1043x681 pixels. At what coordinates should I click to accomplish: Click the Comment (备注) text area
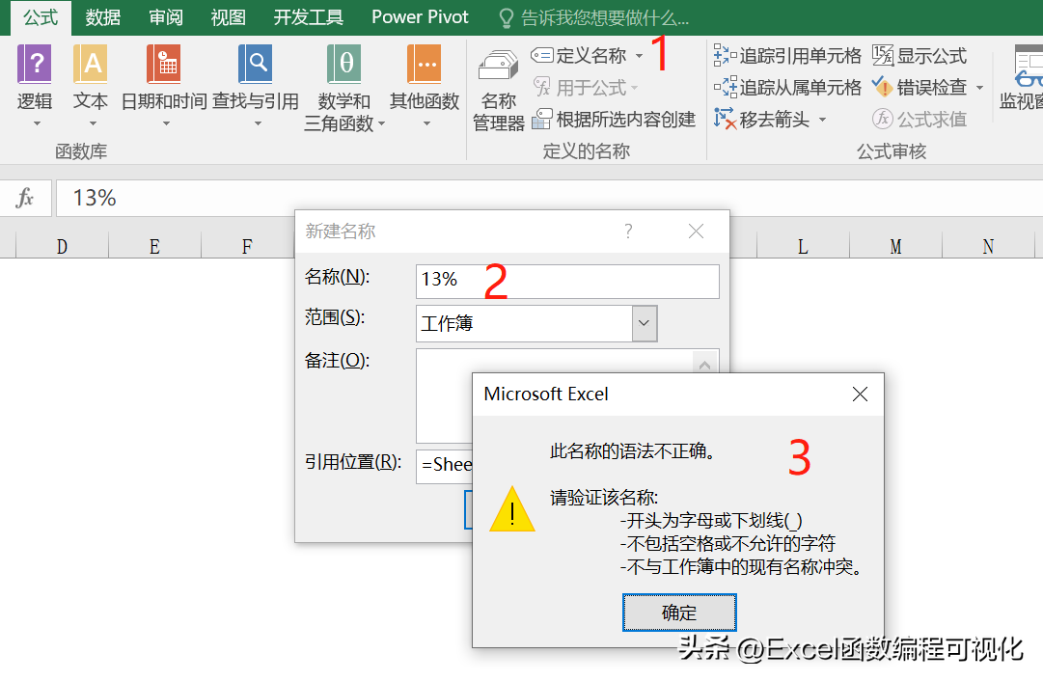(x=567, y=395)
